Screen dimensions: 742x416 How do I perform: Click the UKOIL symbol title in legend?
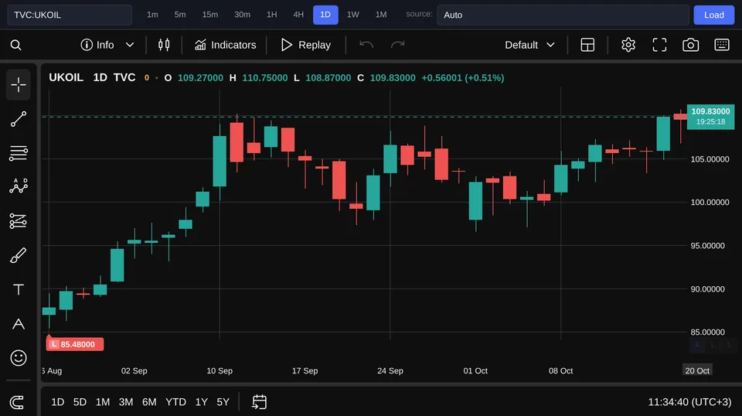click(x=66, y=77)
